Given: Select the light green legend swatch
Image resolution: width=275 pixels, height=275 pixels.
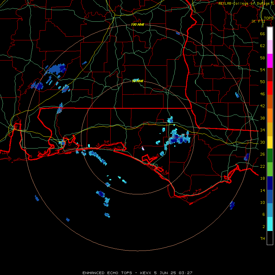Looking at the screenshot, I should (270, 169).
